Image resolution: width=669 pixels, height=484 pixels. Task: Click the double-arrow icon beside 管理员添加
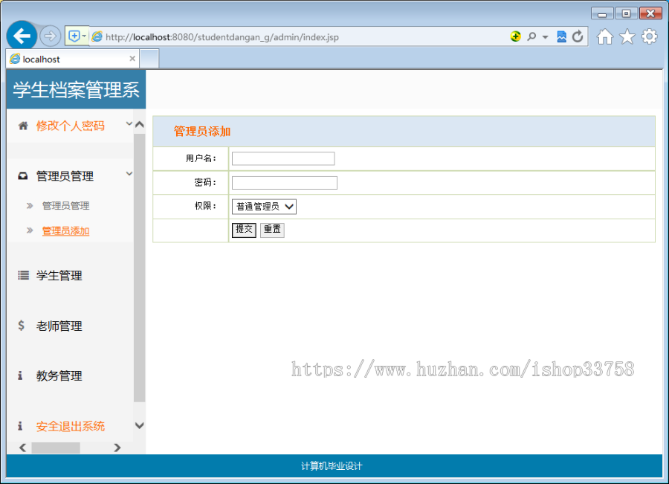pyautogui.click(x=30, y=230)
